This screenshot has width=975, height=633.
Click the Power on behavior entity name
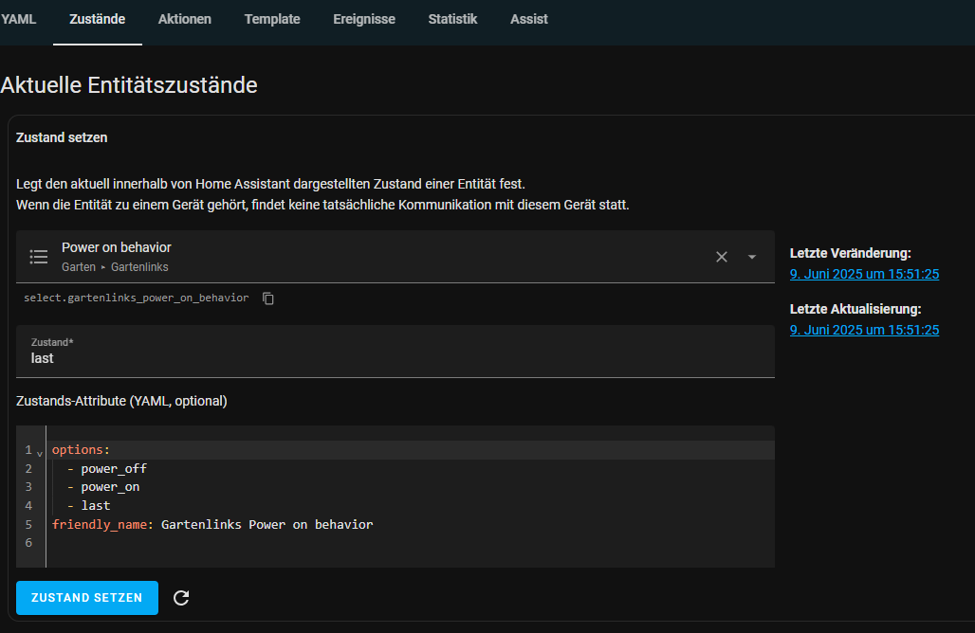pos(117,247)
